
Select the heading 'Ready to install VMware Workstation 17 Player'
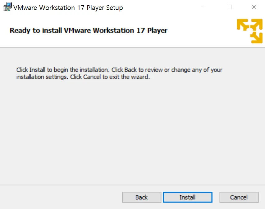click(x=89, y=30)
